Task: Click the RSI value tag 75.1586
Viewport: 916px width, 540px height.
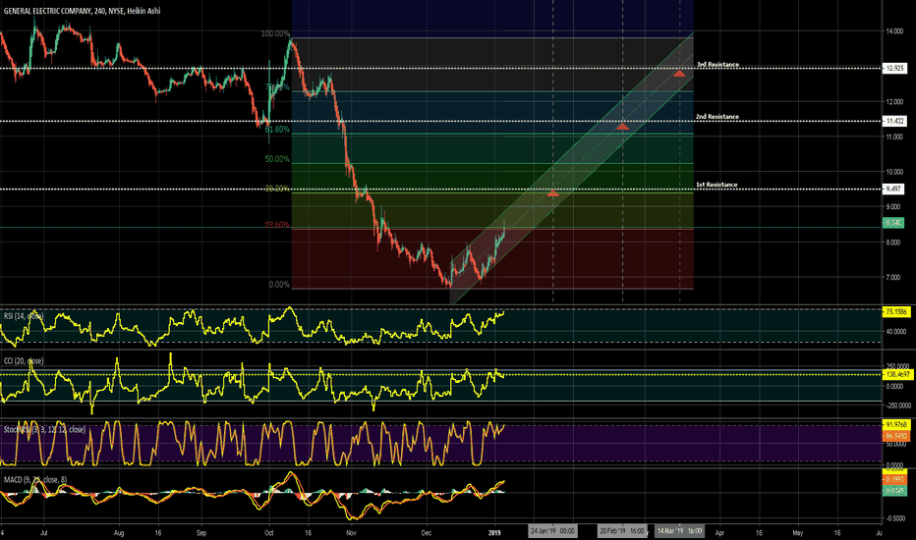Action: point(896,312)
